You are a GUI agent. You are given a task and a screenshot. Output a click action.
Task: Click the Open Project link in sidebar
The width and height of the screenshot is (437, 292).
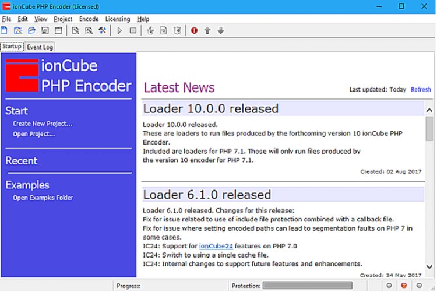point(34,134)
